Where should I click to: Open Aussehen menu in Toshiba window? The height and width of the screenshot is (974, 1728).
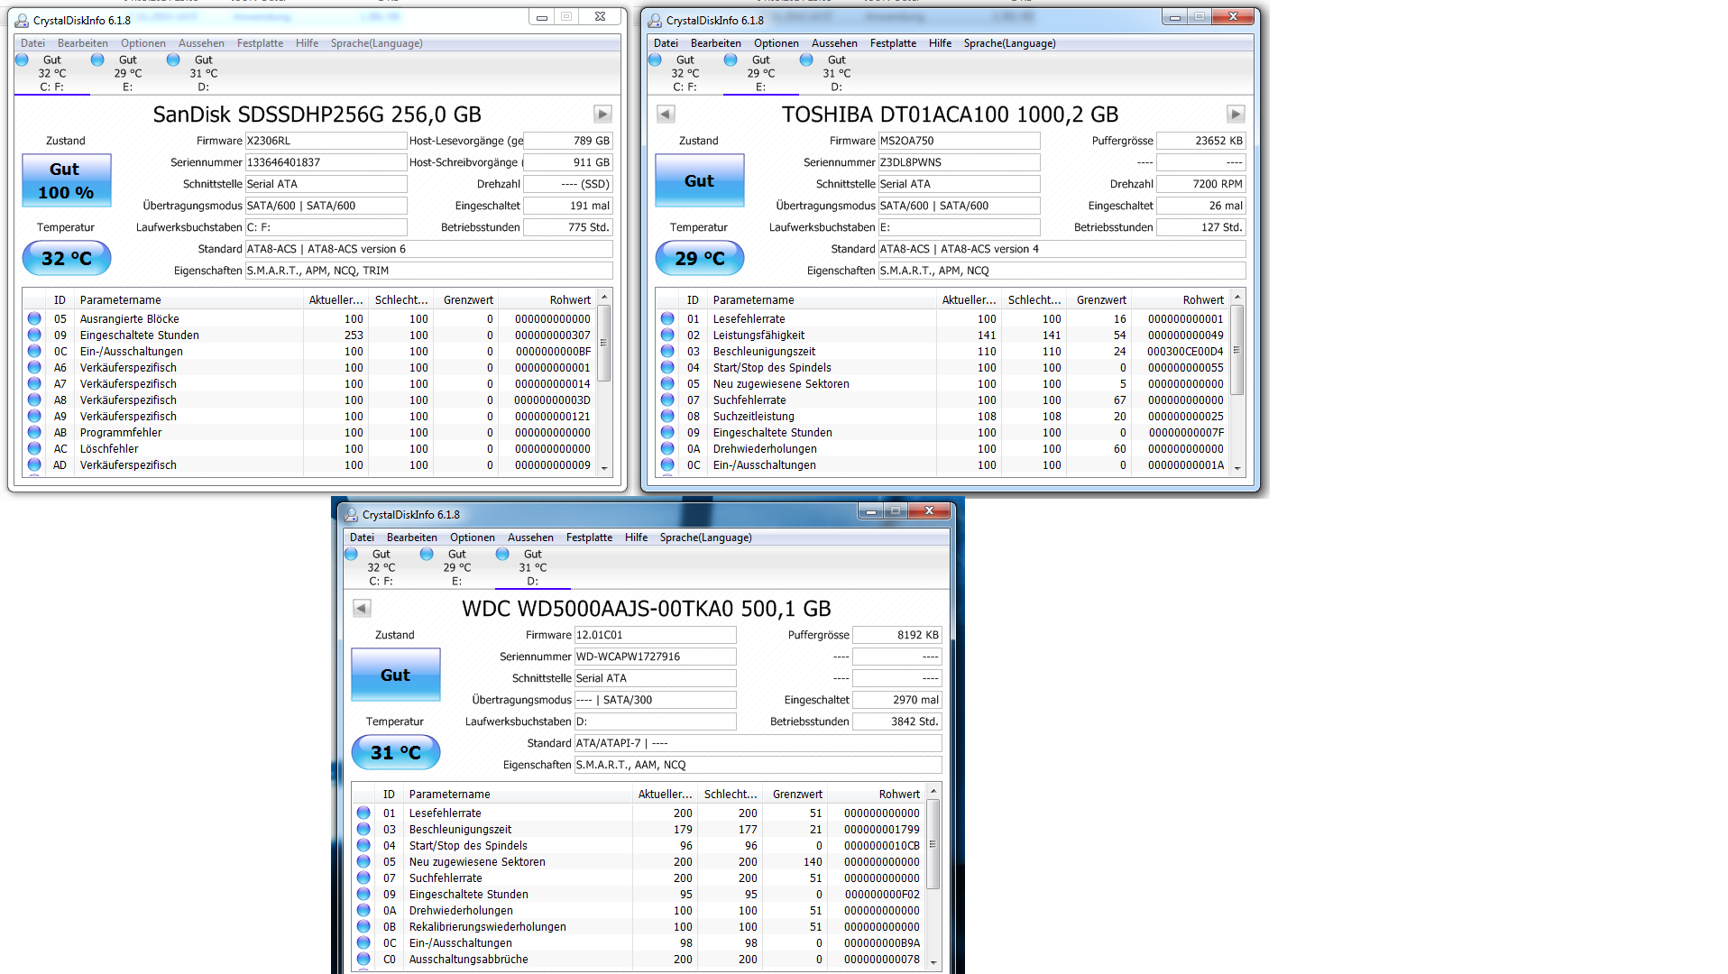(x=834, y=43)
